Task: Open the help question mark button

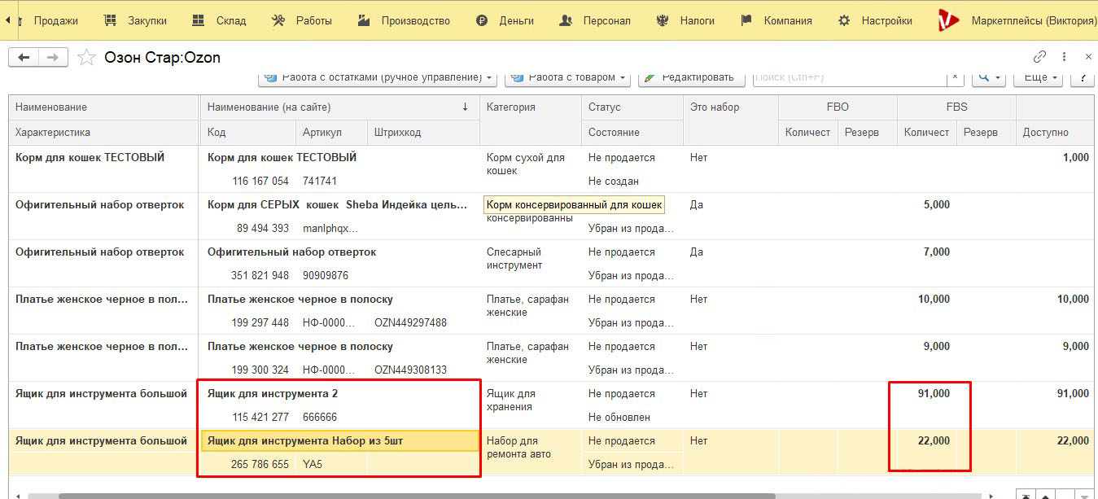Action: point(1083,77)
